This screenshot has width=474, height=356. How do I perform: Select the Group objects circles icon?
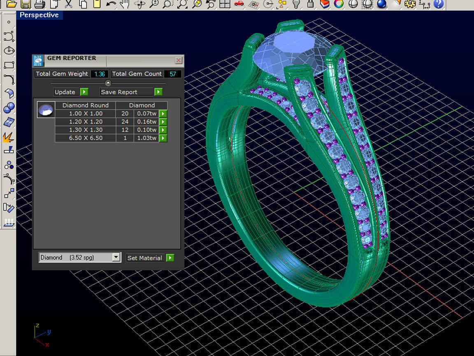9,165
